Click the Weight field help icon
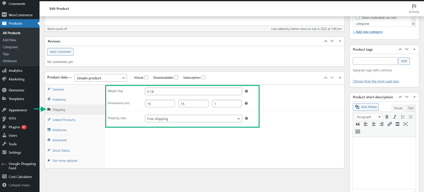The image size is (424, 192). tap(246, 91)
